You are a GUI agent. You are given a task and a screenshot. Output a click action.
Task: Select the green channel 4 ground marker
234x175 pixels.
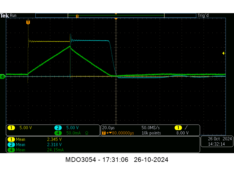coord(3,76)
